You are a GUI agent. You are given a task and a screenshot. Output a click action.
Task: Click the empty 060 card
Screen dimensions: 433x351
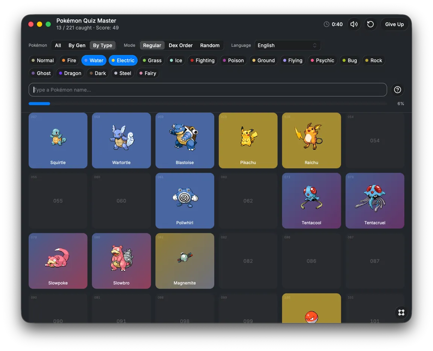tap(121, 200)
